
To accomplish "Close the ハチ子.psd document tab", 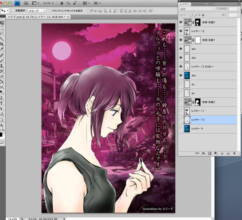I will [68, 17].
